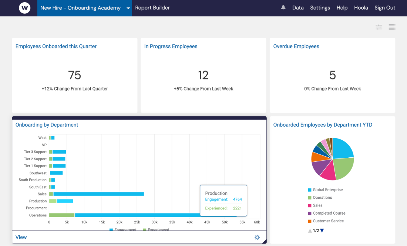This screenshot has width=407, height=246.
Task: Open the New Hire dashboard dropdown arrow
Action: [x=128, y=7]
